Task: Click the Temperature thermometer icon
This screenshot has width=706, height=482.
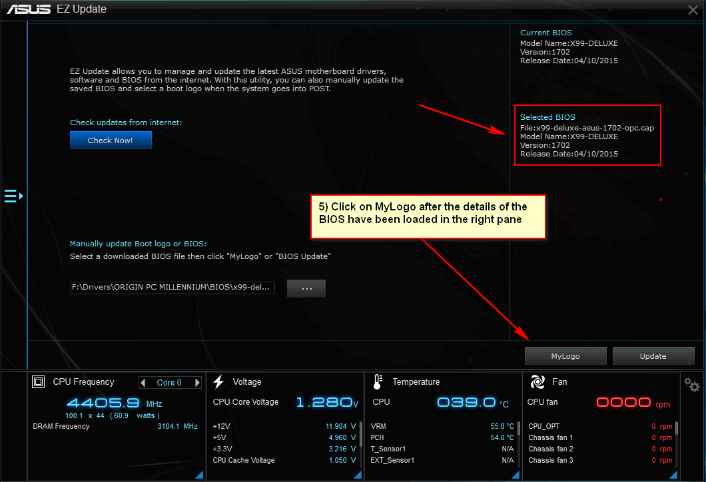Action: (378, 381)
